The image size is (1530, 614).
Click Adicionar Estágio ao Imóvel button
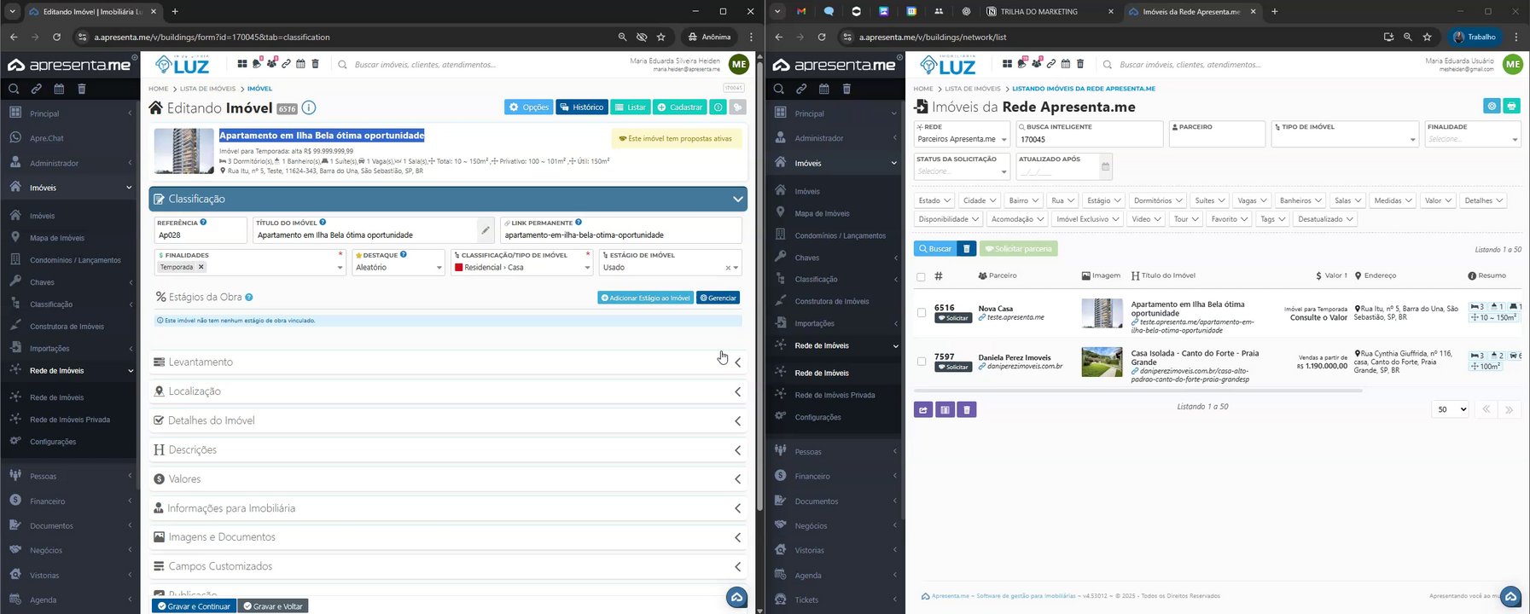(646, 298)
